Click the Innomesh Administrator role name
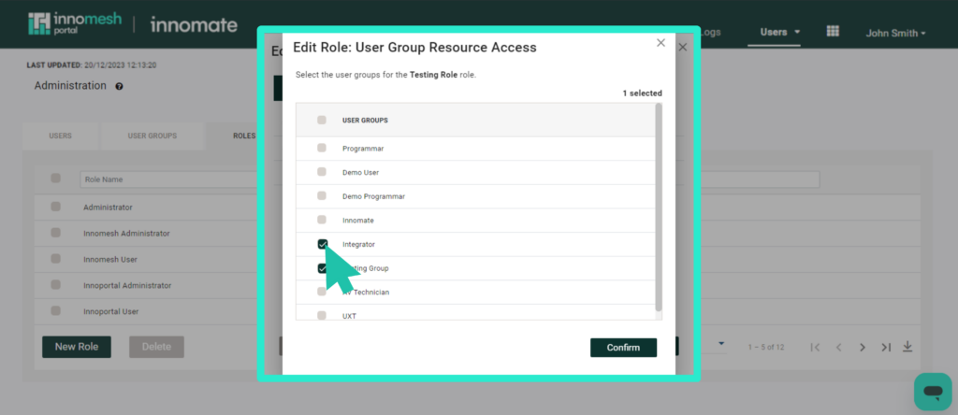 (126, 233)
